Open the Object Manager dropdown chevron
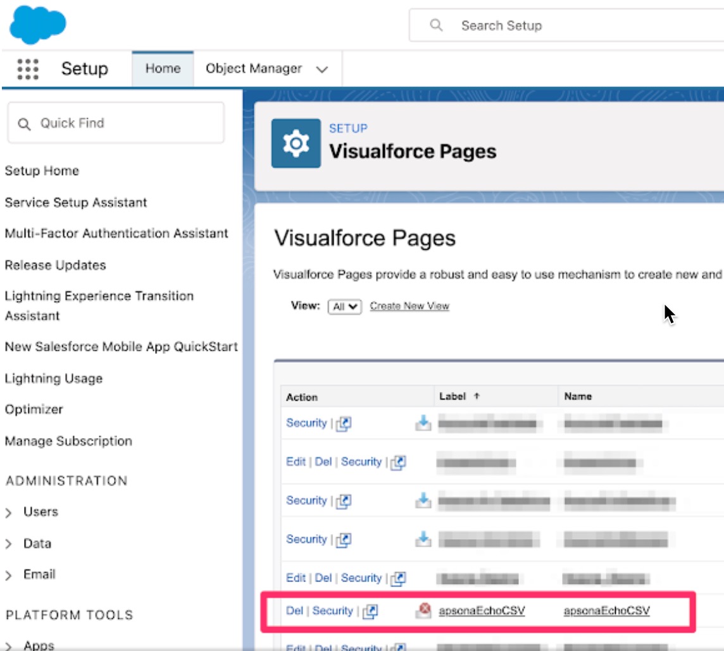Image resolution: width=724 pixels, height=651 pixels. pos(322,70)
